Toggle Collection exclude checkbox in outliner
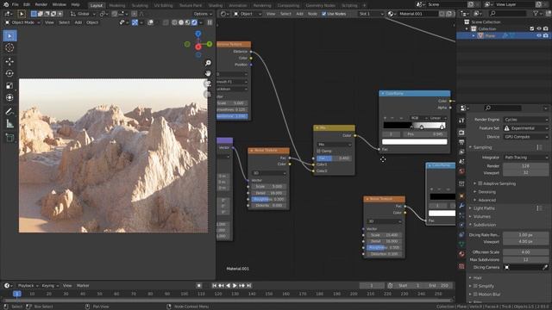 coord(532,28)
